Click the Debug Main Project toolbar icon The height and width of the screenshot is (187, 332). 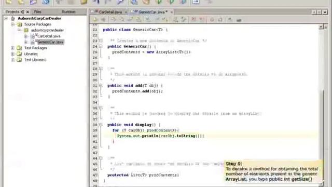(171, 2)
